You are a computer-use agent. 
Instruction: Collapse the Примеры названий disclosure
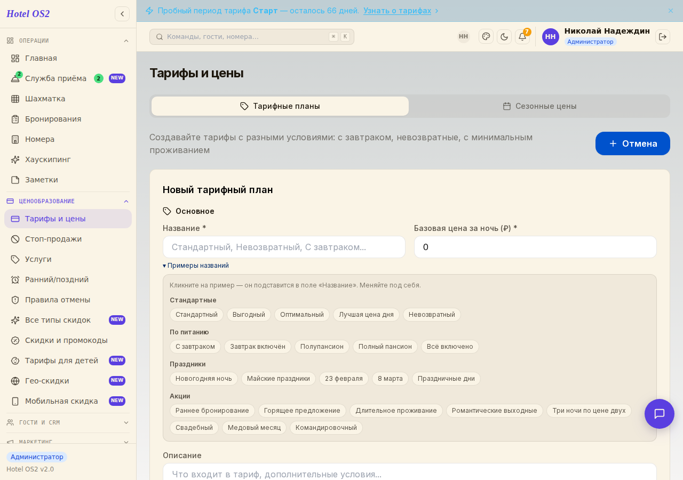[x=196, y=266]
